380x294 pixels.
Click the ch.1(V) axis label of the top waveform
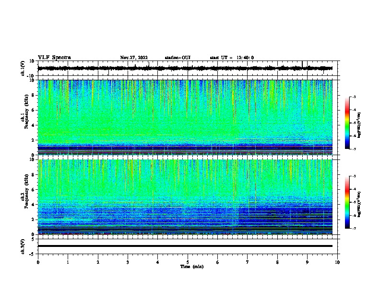(23, 68)
